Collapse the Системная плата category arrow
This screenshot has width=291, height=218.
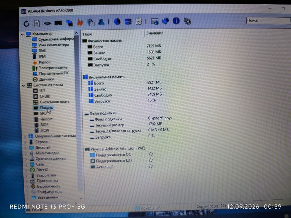(23, 85)
